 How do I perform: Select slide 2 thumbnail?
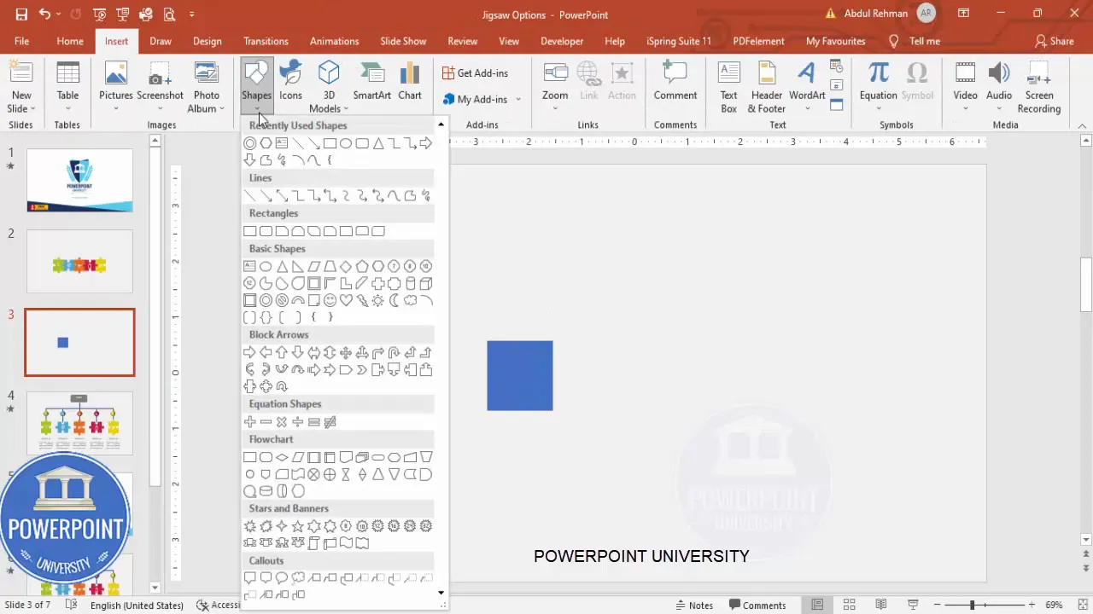click(79, 261)
